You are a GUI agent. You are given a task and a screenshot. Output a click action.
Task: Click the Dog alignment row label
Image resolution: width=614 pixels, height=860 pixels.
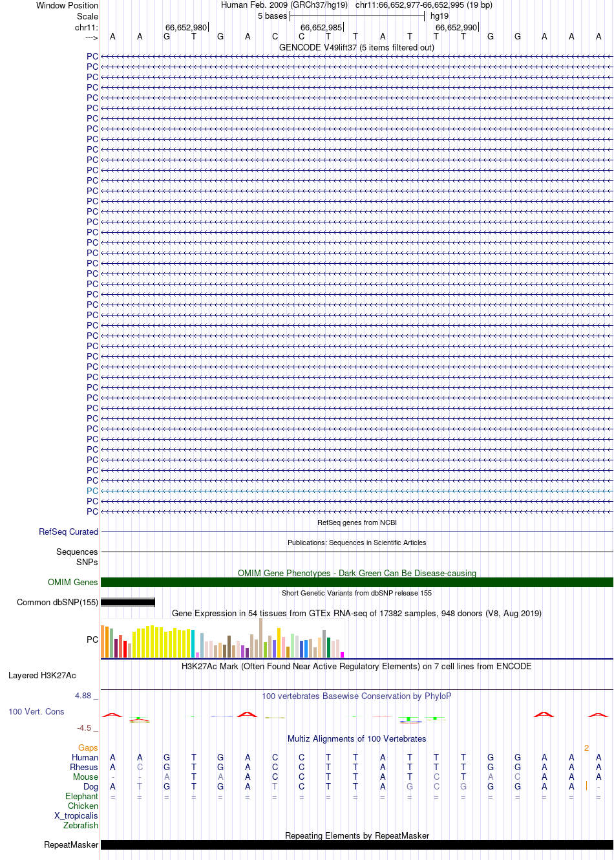tap(91, 786)
